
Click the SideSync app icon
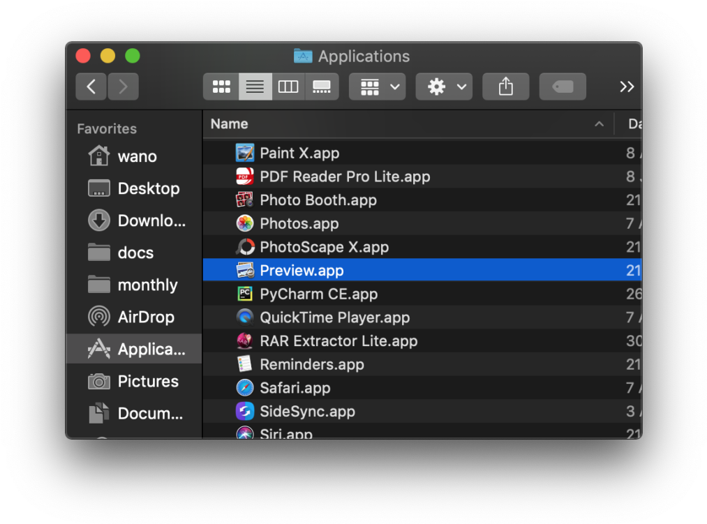[245, 411]
